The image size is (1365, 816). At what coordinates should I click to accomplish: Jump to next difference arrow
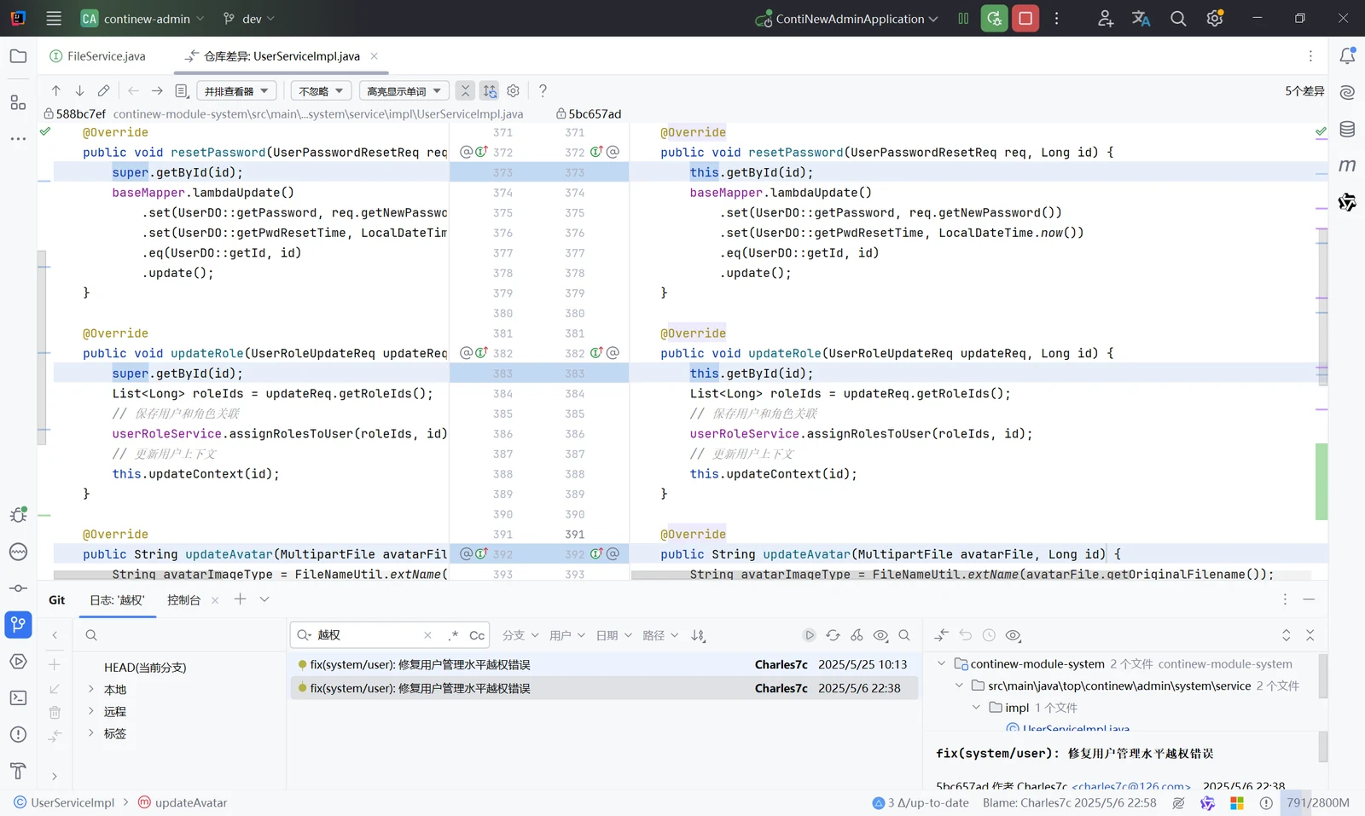point(79,90)
